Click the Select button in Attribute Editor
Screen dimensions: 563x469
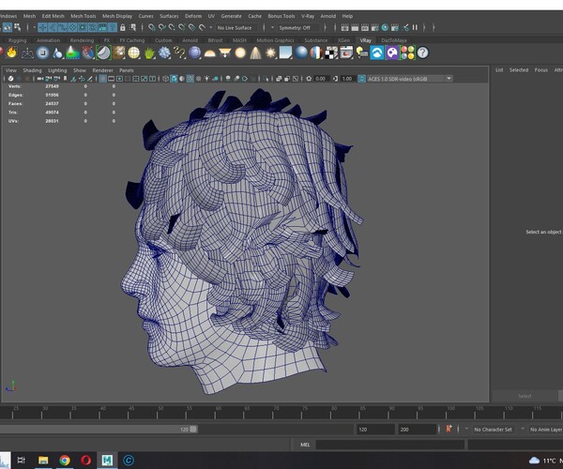pos(525,396)
